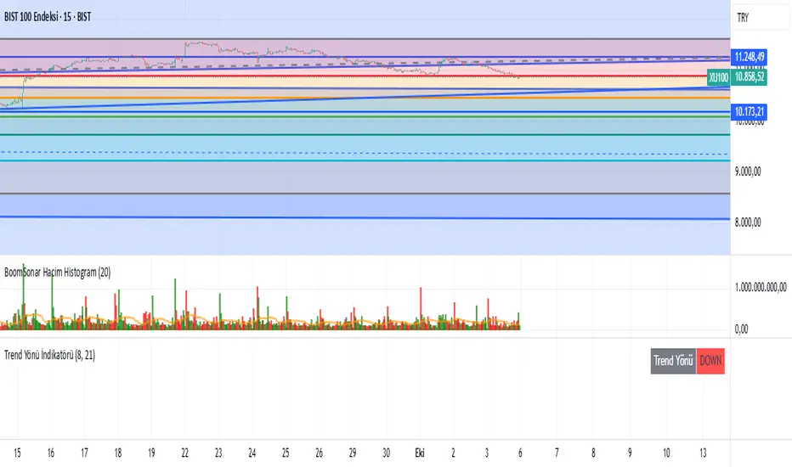
Task: Click date 6 on time axis
Action: point(520,453)
